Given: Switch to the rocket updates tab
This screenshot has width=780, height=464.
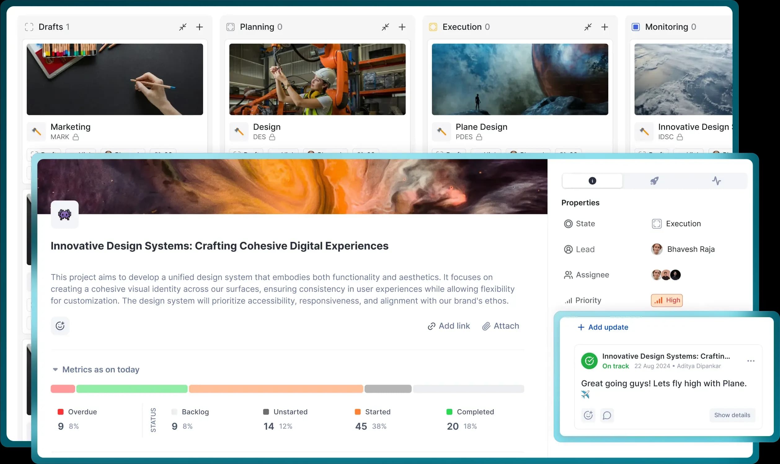Looking at the screenshot, I should coord(654,181).
